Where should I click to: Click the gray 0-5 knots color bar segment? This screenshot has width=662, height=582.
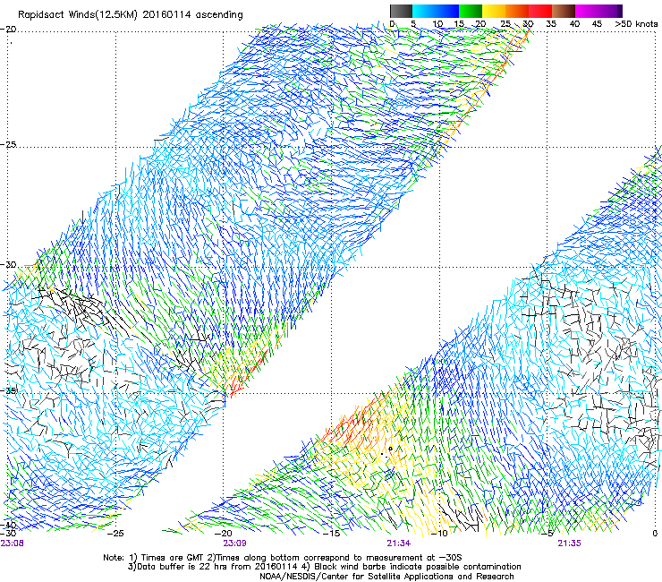401,11
